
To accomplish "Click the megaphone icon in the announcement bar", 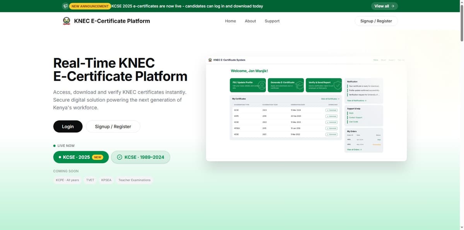I will click(65, 6).
